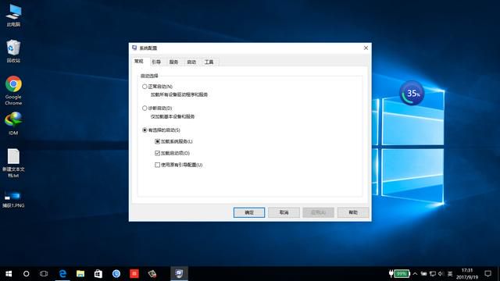500x281 pixels.
Task: Select the 捕获1.PNG image on the desktop
Action: point(13,200)
